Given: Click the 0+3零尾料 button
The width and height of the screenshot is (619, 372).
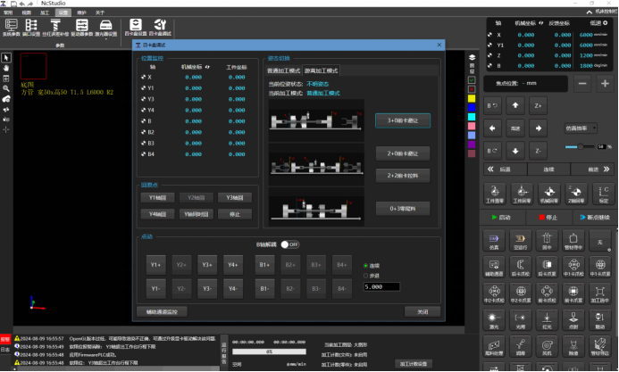Looking at the screenshot, I should [403, 209].
